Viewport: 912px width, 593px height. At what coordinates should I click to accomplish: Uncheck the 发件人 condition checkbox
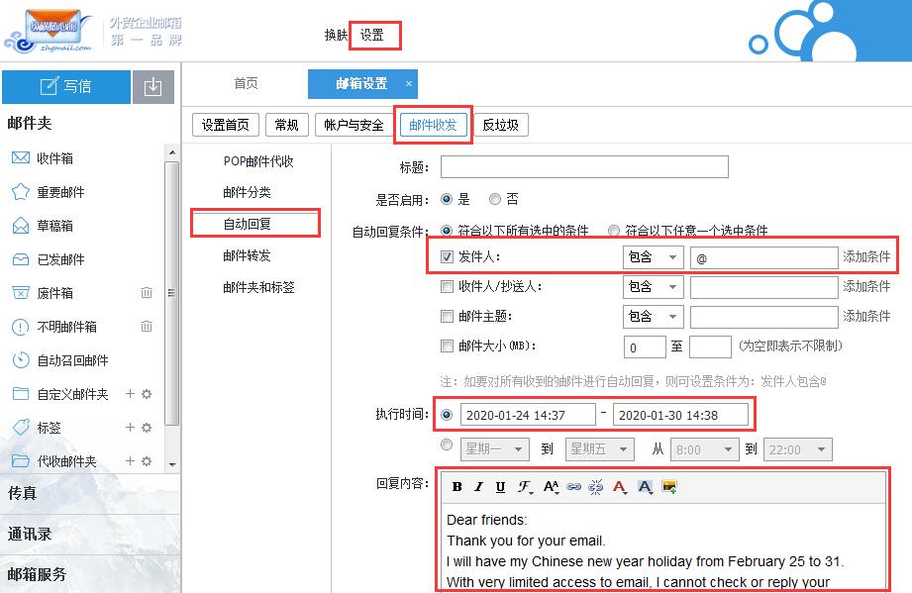click(x=447, y=257)
